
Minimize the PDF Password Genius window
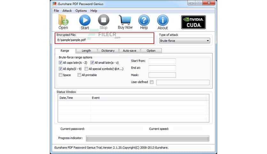click(191, 3)
